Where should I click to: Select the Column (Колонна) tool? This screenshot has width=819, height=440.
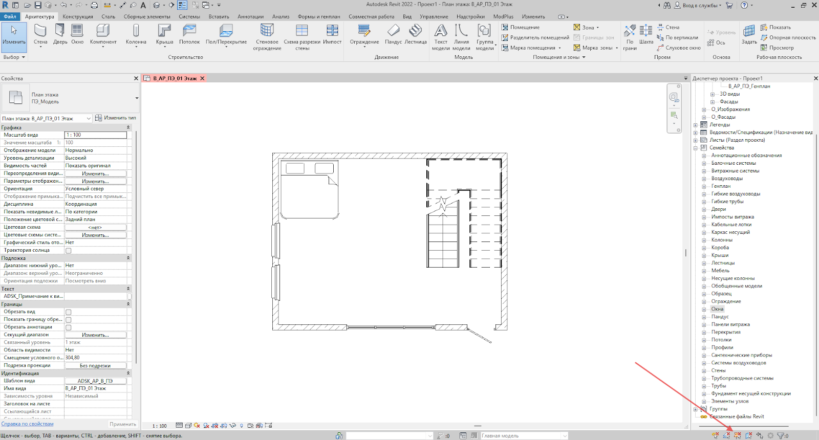pos(136,35)
